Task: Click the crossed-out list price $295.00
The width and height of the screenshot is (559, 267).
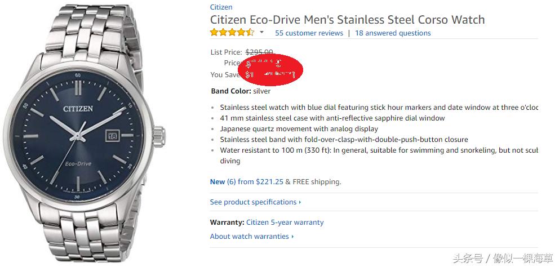Action: pyautogui.click(x=259, y=52)
